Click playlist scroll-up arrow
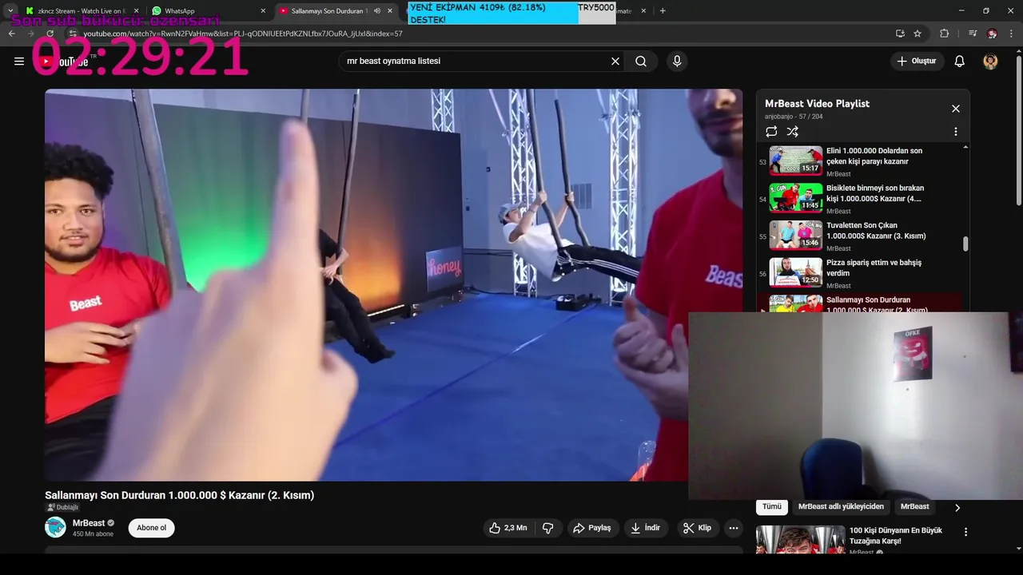Image resolution: width=1023 pixels, height=575 pixels. 965,148
